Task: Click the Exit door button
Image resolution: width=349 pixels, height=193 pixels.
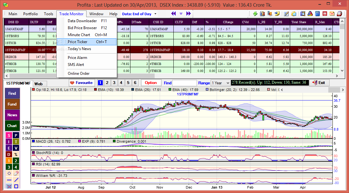Action: pyautogui.click(x=319, y=83)
